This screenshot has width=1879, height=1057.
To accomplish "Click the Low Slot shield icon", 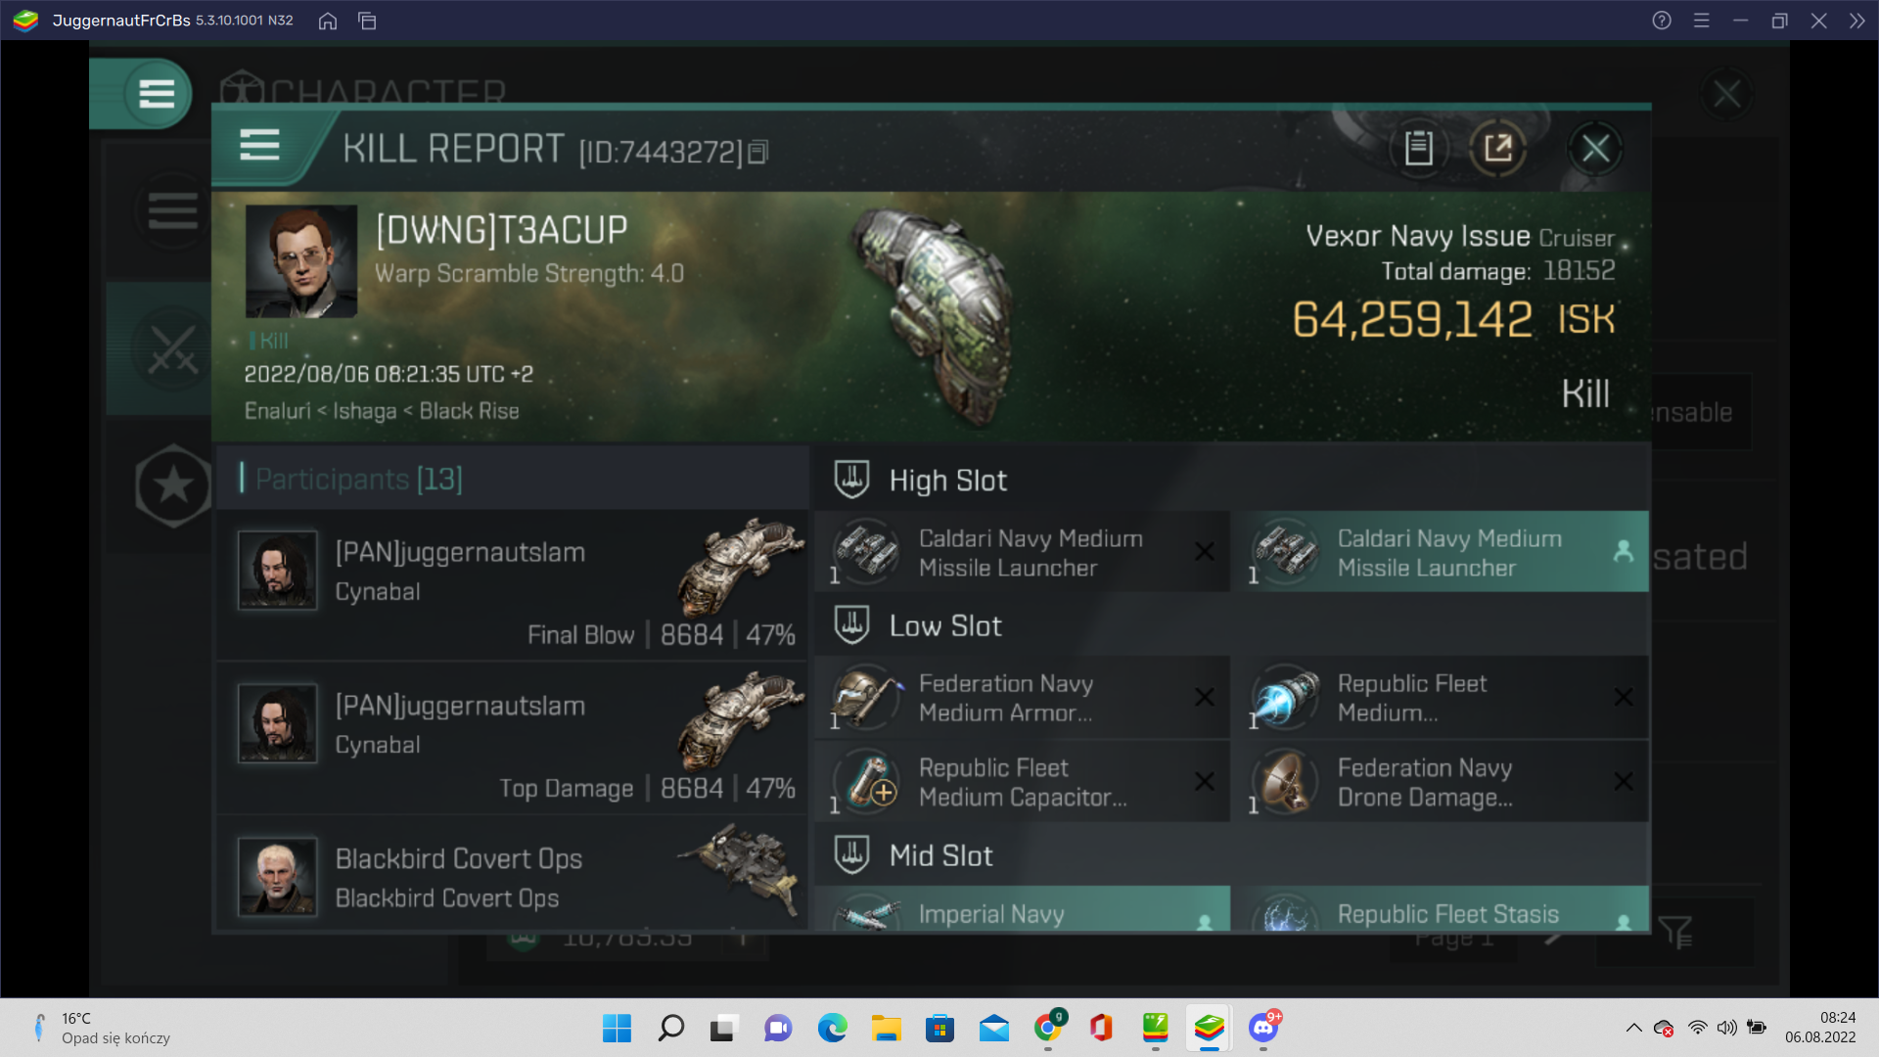I will coord(850,624).
